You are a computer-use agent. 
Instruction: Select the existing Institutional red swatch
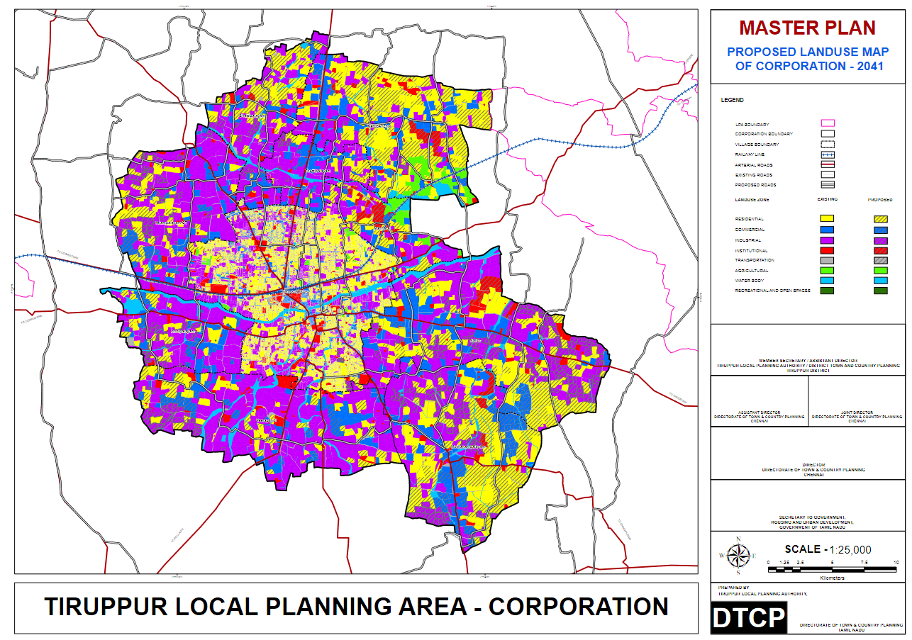tap(827, 250)
